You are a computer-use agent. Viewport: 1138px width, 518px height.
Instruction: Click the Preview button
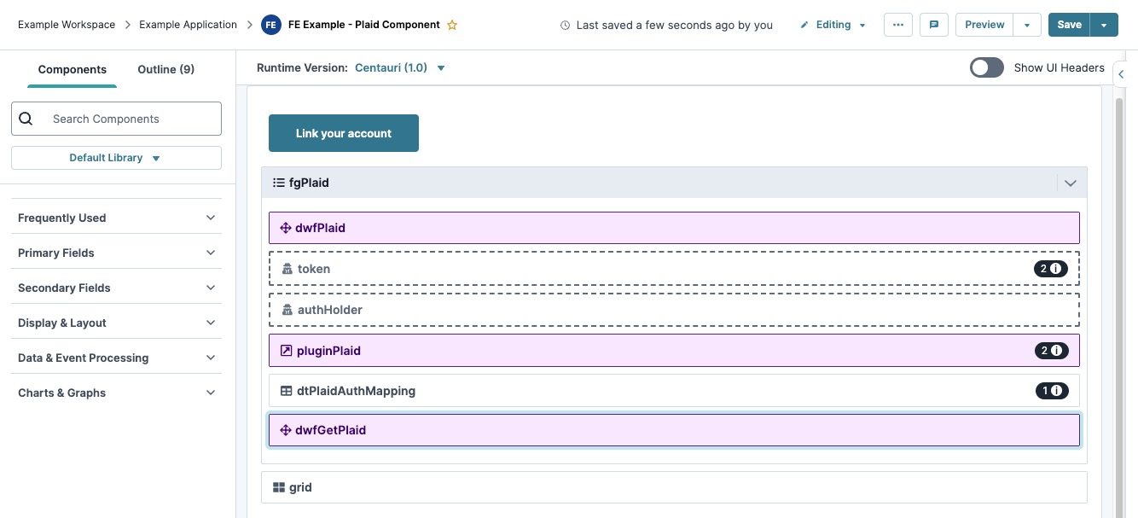(x=984, y=25)
